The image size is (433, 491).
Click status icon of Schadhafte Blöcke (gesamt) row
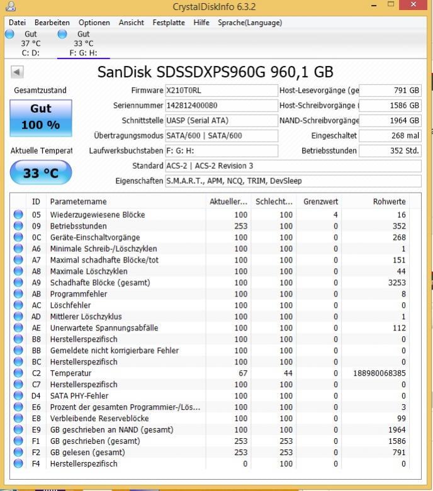pos(18,282)
